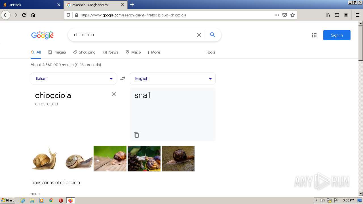Open Firefox hamburger menu
363x204 pixels.
pos(357,15)
